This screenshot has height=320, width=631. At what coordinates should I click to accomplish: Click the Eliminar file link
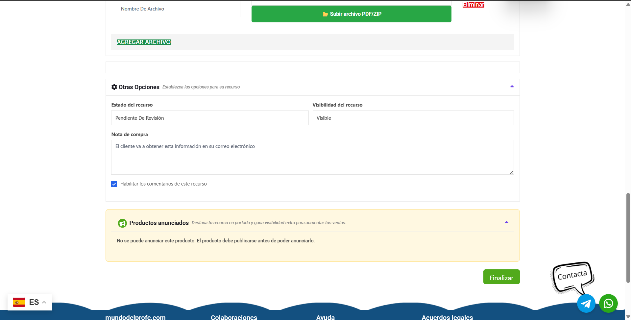click(x=473, y=5)
